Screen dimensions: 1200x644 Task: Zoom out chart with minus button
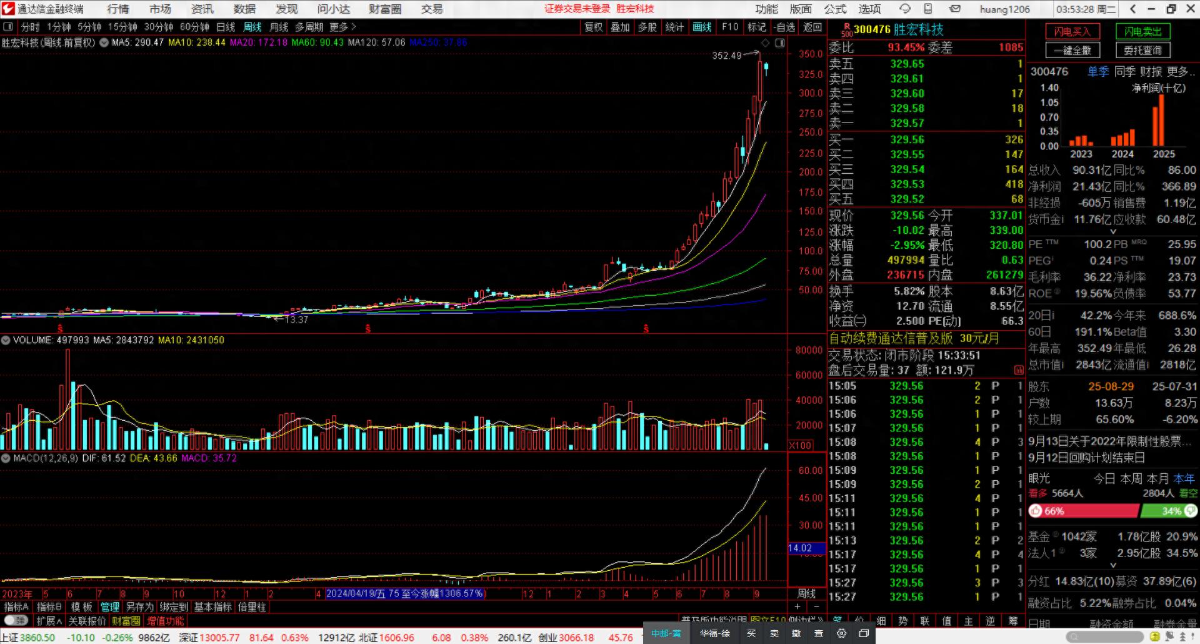816,606
